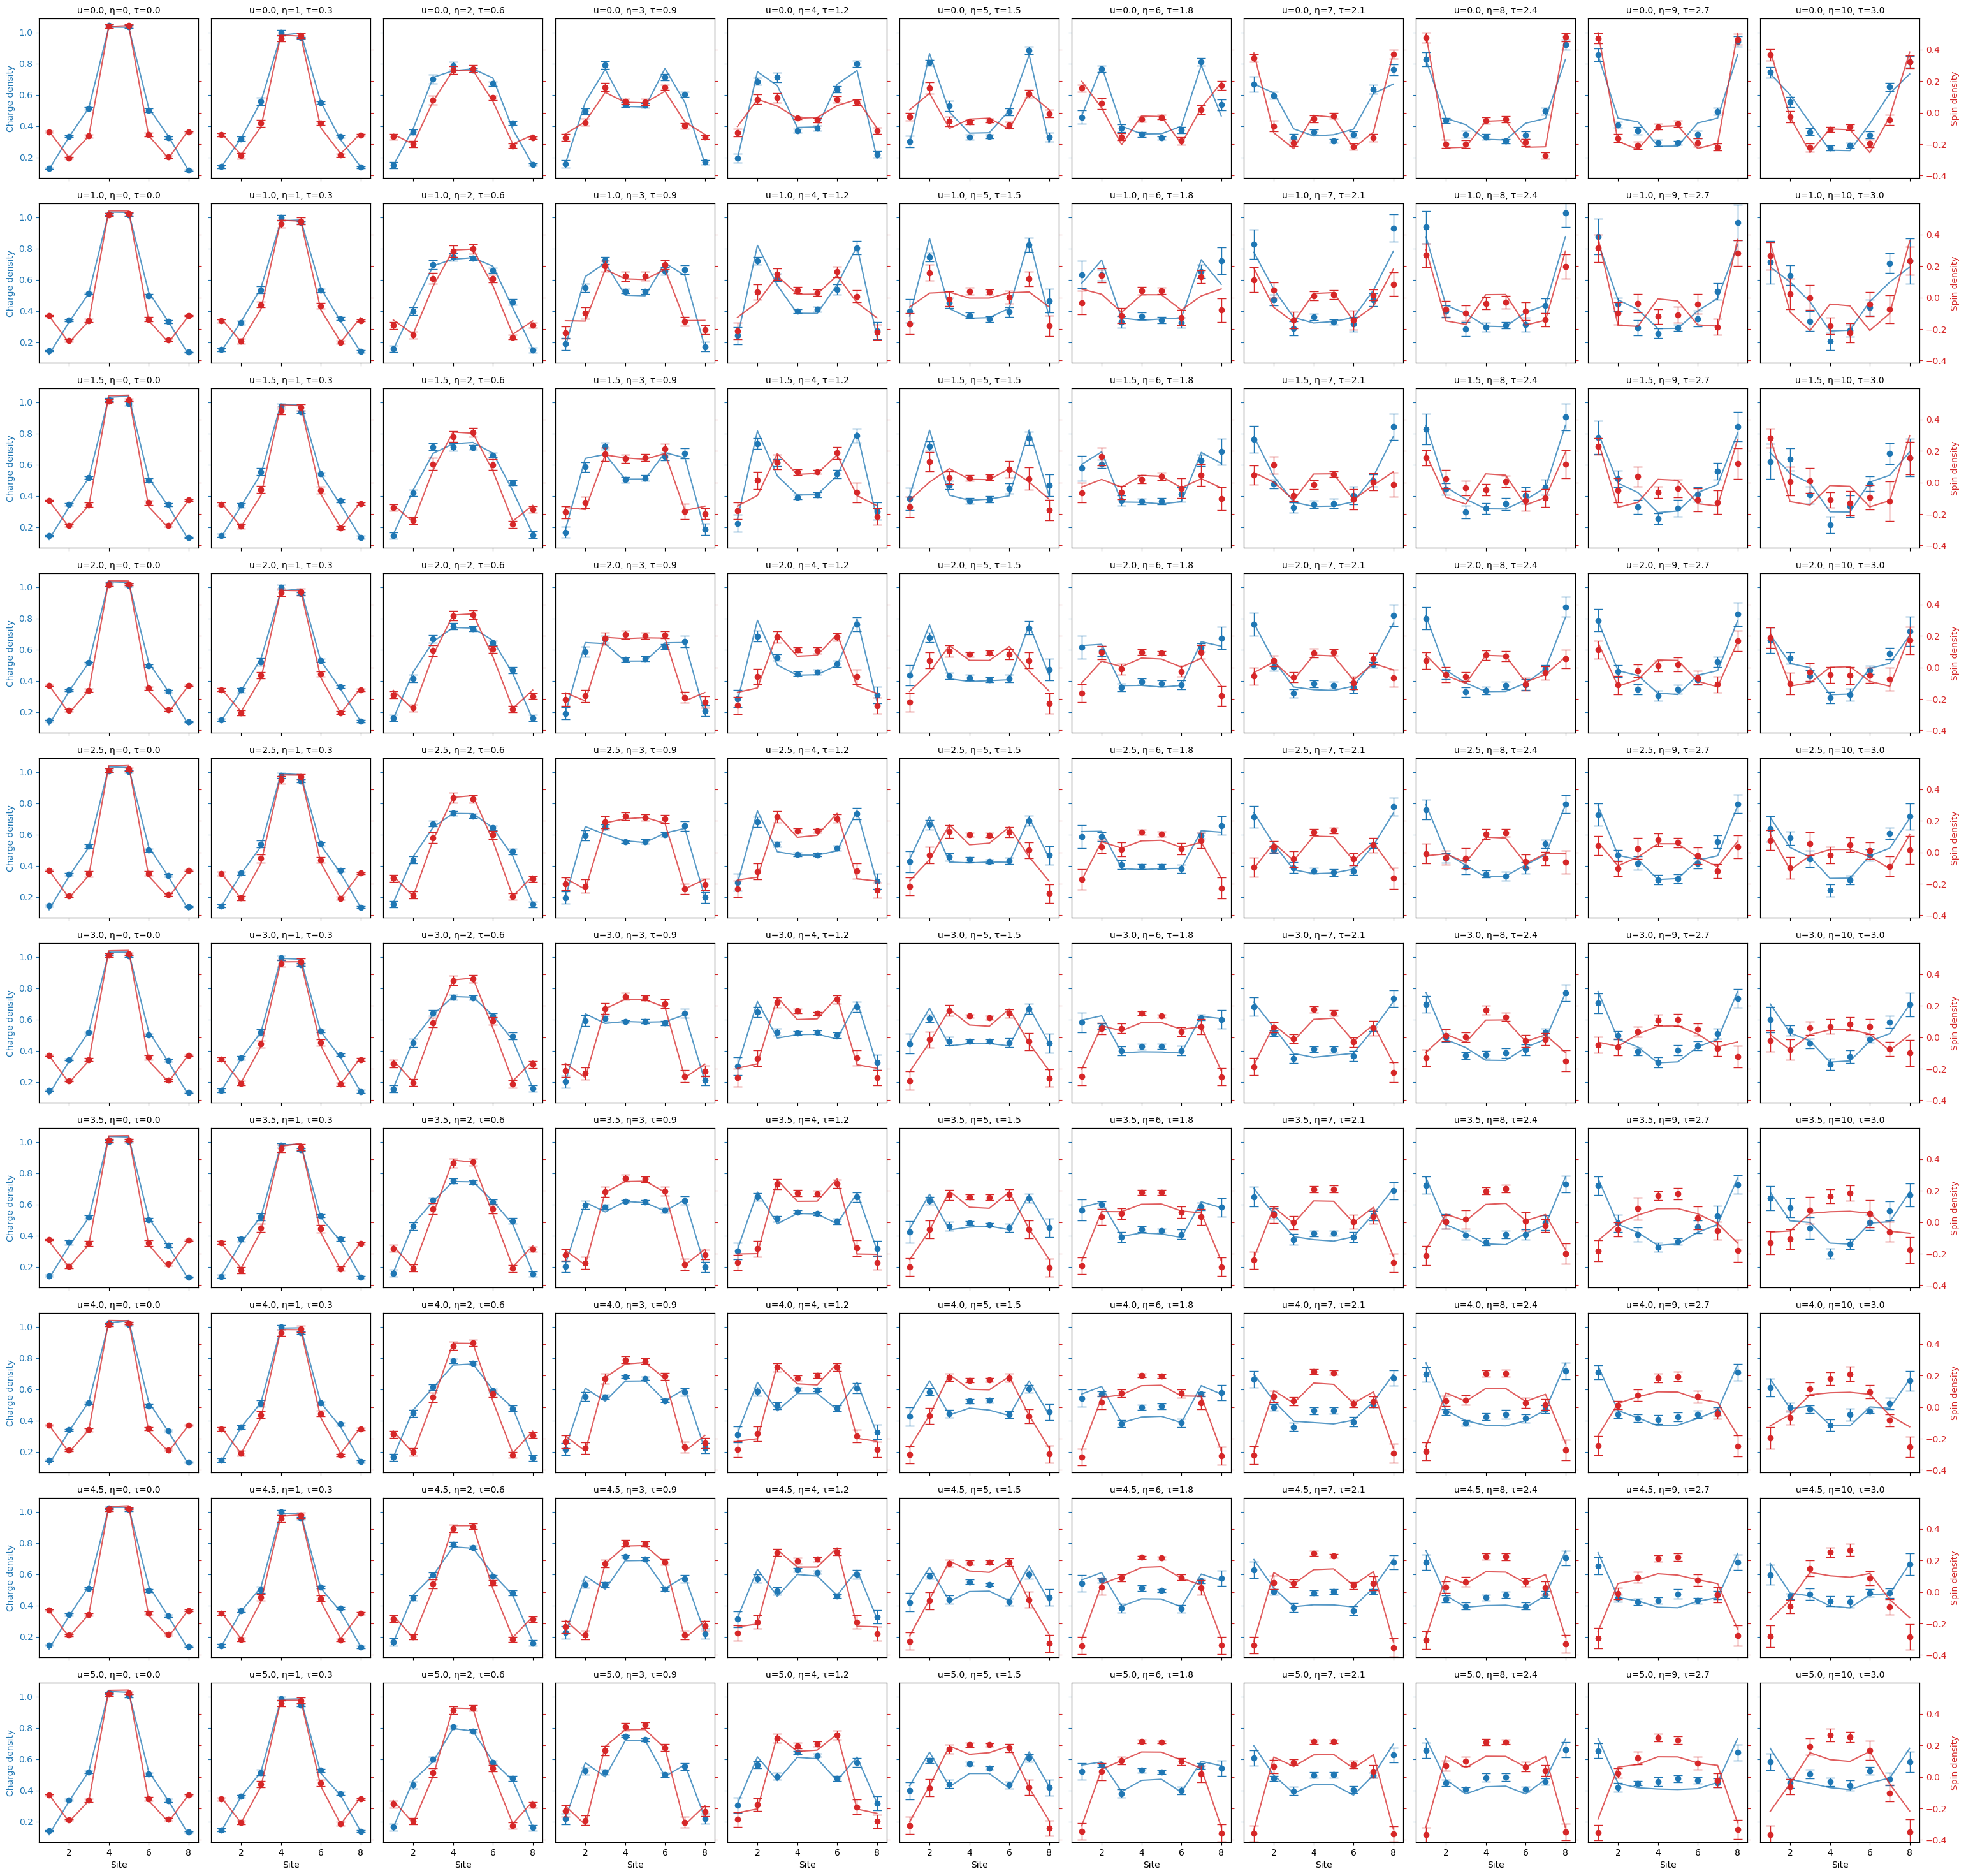Click the title u=2.5, η=5, τ=1.5
Image resolution: width=1966 pixels, height=1876 pixels.
(x=979, y=750)
